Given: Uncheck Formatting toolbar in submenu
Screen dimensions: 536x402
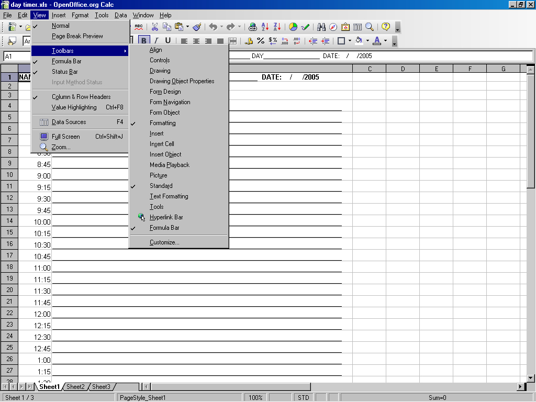Looking at the screenshot, I should (179, 123).
